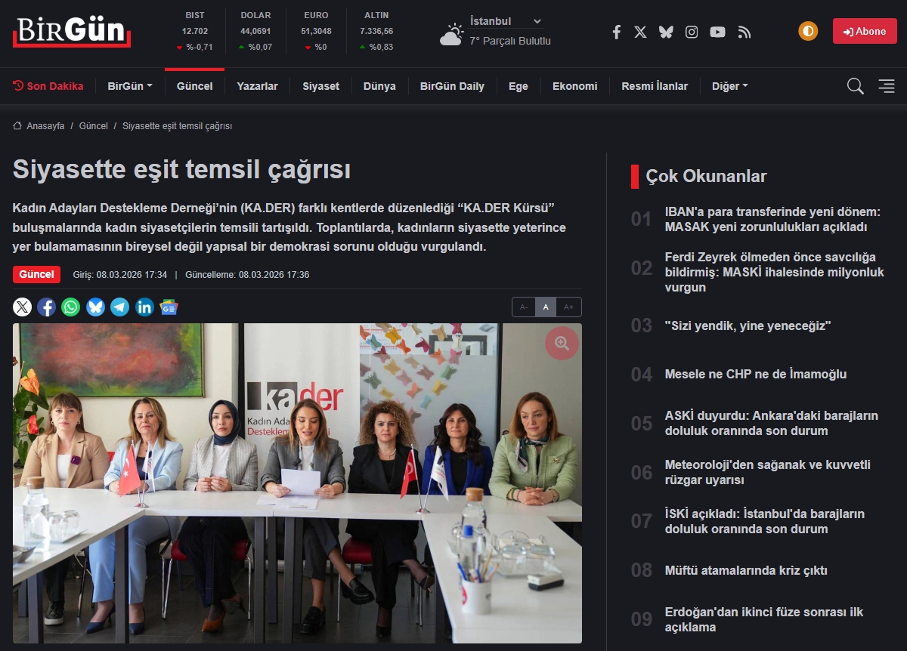Click the red Abone button
Viewport: 907px width, 651px height.
(x=865, y=31)
